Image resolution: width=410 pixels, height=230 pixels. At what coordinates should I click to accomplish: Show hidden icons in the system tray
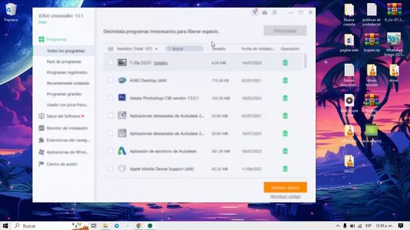[338, 226]
